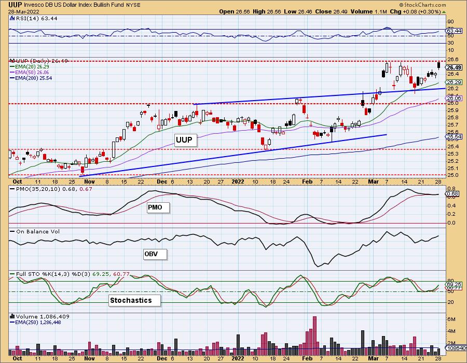Click the fund name 'Invesco DB US Dollar Index Bullish Fund'
Viewport: 467px width, 363px height.
point(74,5)
